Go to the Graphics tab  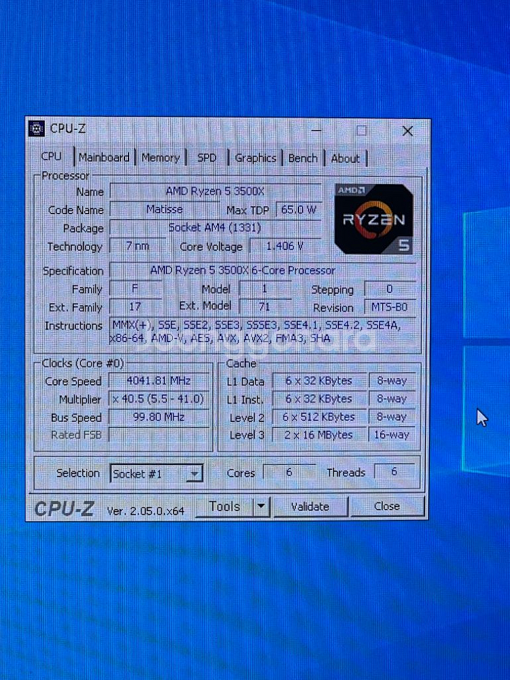[x=256, y=158]
